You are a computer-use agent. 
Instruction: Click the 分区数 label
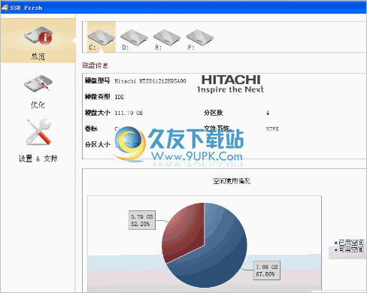point(214,113)
